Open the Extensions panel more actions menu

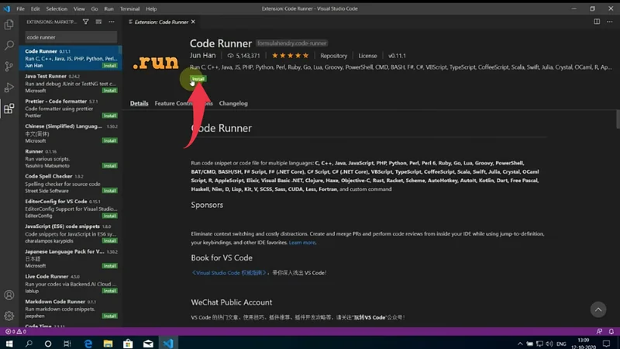click(x=113, y=22)
